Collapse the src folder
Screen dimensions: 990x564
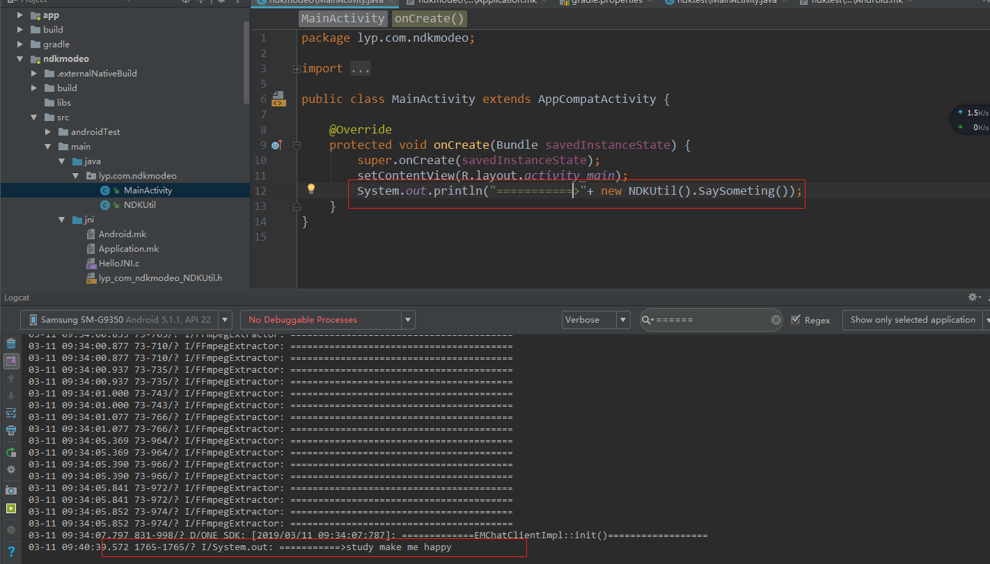point(34,117)
